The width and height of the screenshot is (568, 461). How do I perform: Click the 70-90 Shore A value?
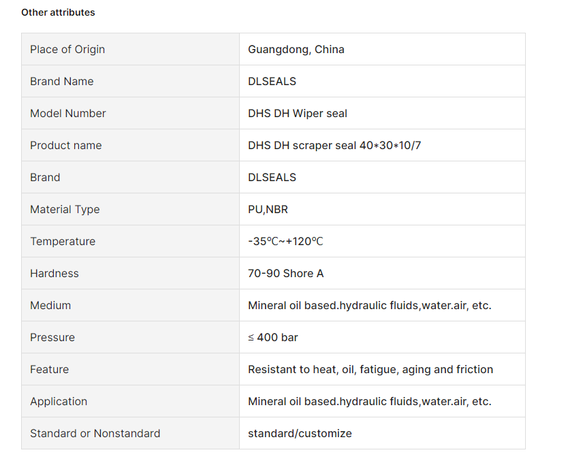pyautogui.click(x=285, y=273)
